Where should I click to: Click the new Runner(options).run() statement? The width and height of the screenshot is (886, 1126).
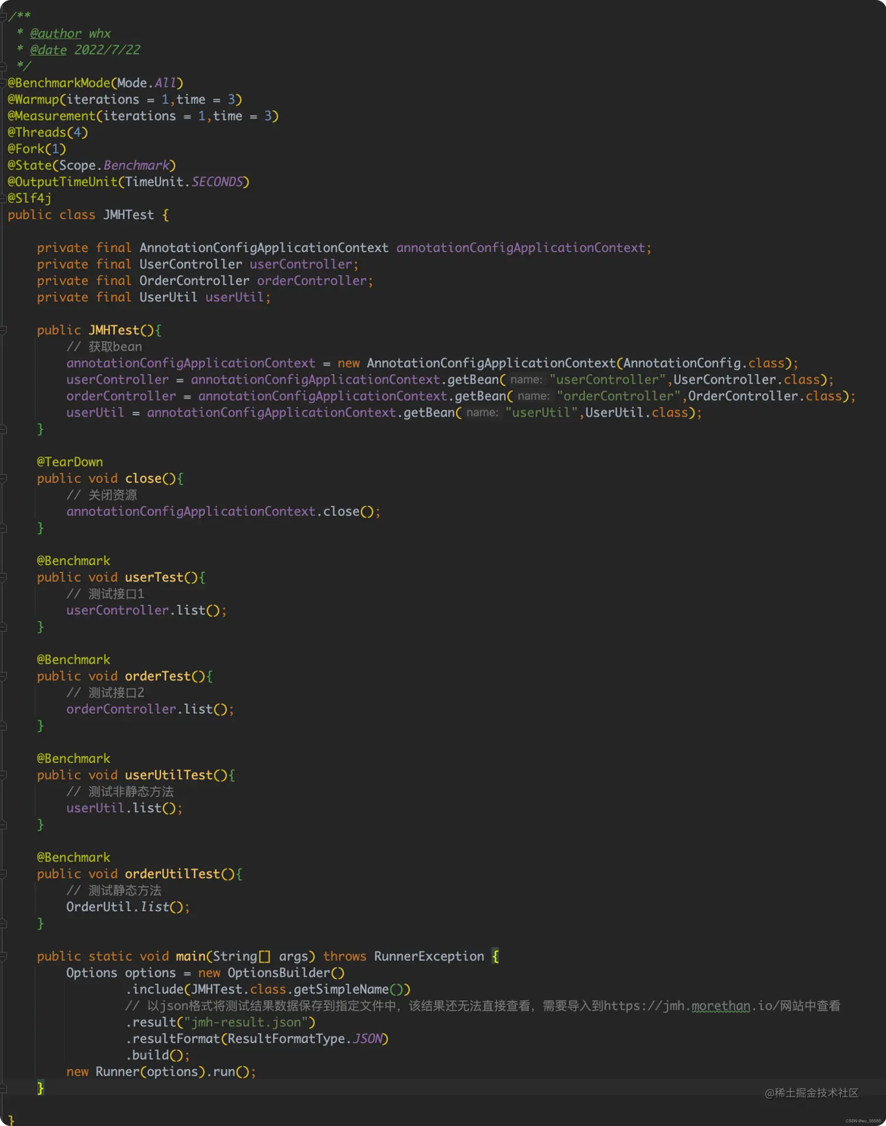[161, 1071]
